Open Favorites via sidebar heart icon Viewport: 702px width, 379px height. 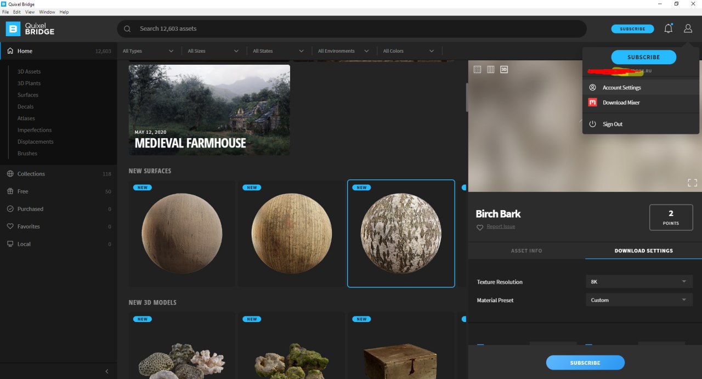[x=10, y=227]
